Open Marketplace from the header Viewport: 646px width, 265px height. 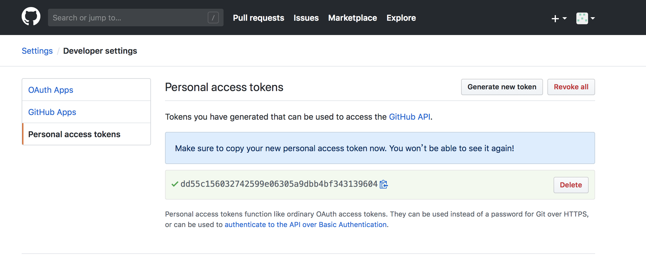tap(353, 18)
